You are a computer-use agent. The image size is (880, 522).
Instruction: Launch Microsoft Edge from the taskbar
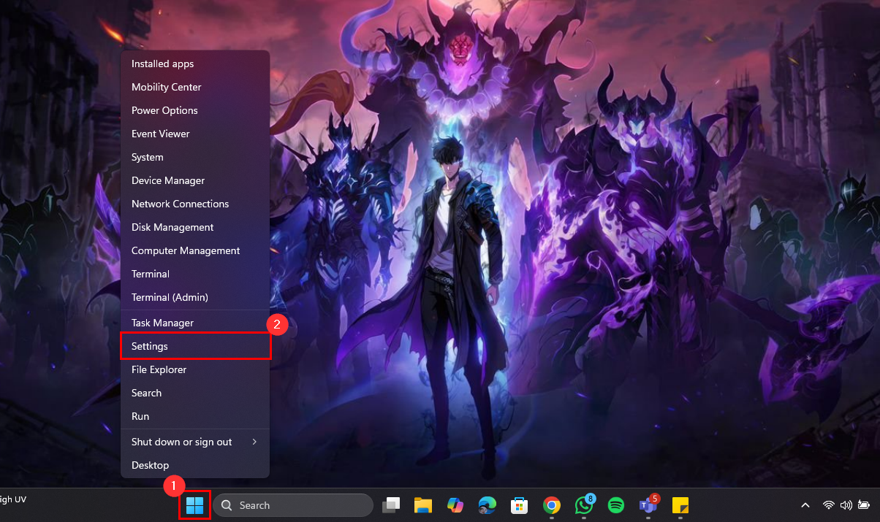[487, 505]
